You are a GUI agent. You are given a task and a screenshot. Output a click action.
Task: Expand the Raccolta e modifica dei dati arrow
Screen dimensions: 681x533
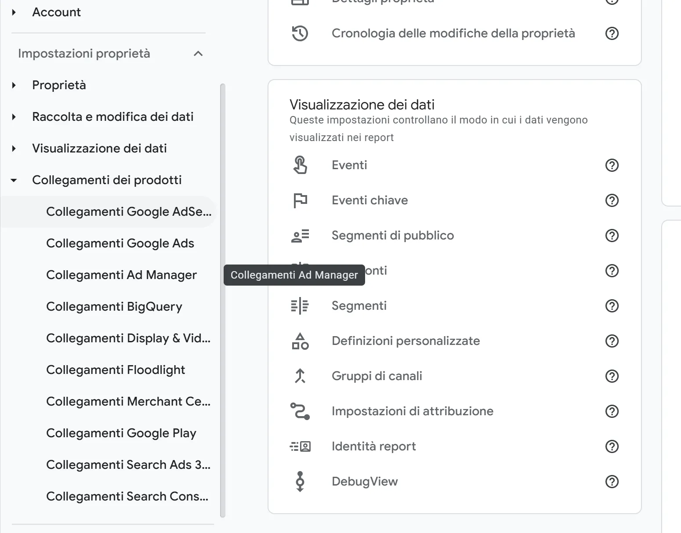coord(14,117)
